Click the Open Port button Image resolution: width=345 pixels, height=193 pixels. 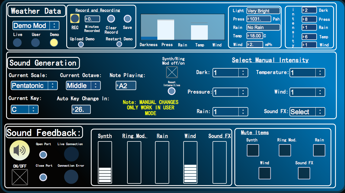43,155
